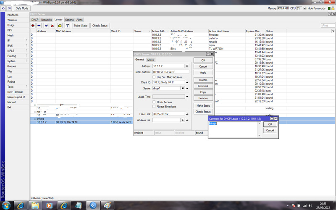This screenshot has height=210, width=336.
Task: Click the red plus add lease icon
Action: [33, 26]
